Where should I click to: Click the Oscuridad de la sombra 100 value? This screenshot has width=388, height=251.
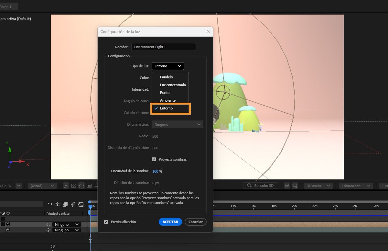(155, 171)
